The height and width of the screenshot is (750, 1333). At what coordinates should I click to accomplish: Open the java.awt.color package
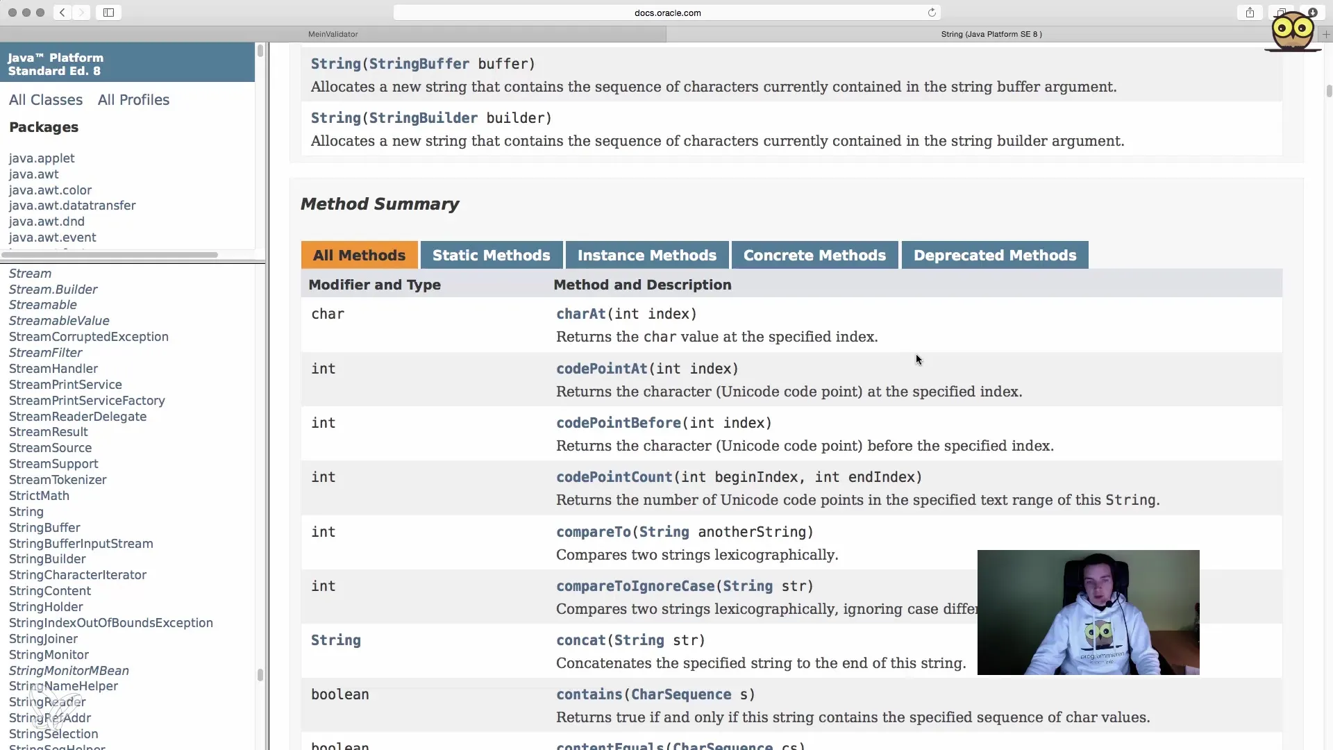pyautogui.click(x=50, y=190)
